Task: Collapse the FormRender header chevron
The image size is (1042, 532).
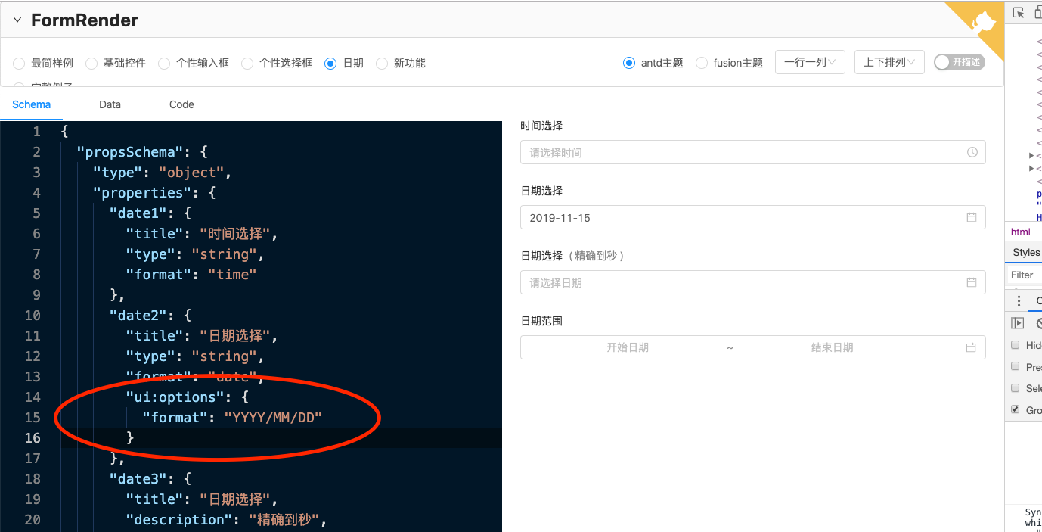Action: [17, 20]
